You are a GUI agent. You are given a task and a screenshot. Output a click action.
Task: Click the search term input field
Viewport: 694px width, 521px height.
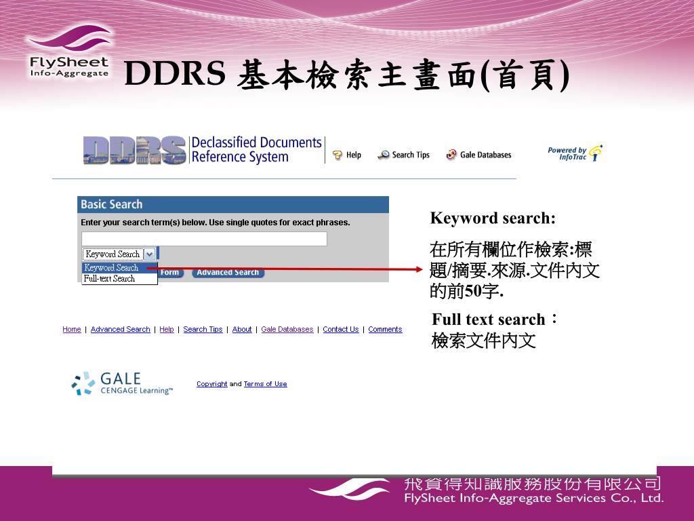click(204, 238)
